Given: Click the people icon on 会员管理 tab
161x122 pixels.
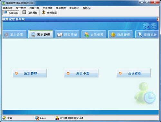Looking at the screenshot, I should point(86,35).
